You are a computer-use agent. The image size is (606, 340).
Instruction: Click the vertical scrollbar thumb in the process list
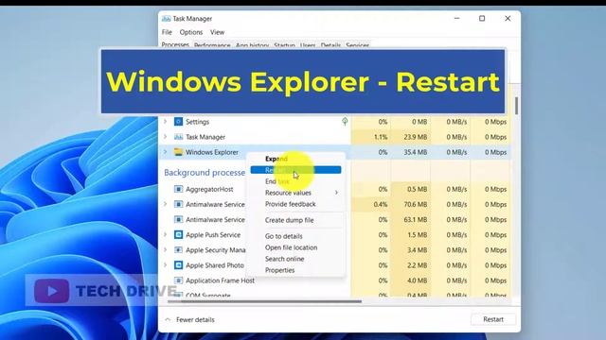(x=516, y=105)
